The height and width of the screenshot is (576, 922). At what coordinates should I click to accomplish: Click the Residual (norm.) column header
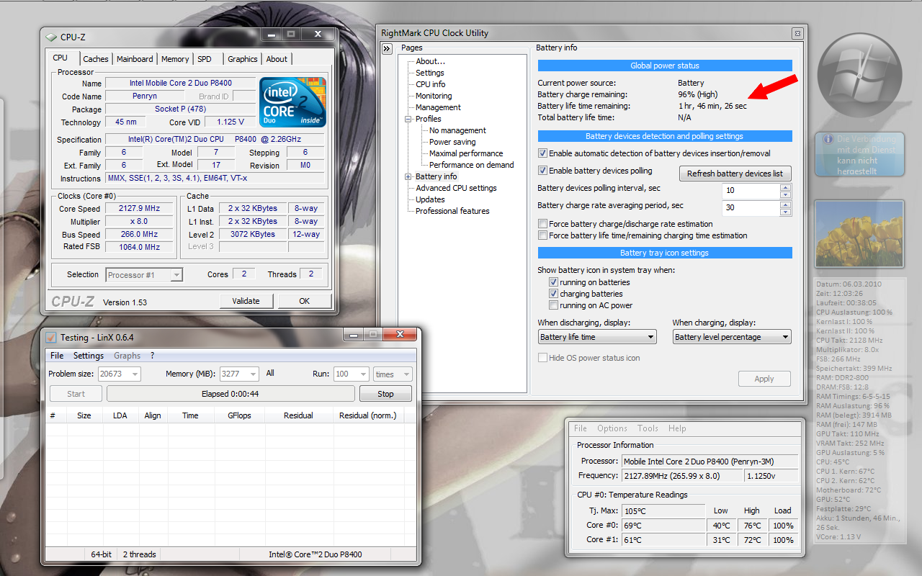pos(368,415)
